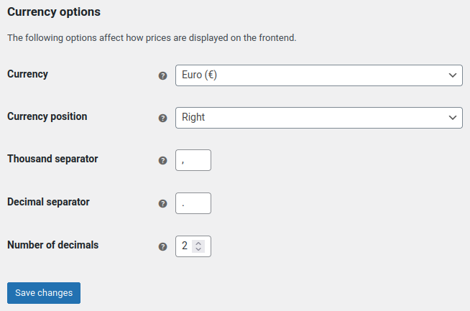Show help tooltip for Decimal separator
The image size is (470, 311).
pyautogui.click(x=162, y=204)
